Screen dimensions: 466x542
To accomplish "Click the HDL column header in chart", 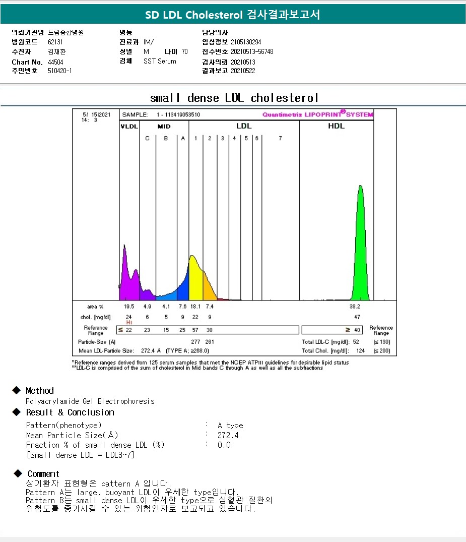I will 336,126.
